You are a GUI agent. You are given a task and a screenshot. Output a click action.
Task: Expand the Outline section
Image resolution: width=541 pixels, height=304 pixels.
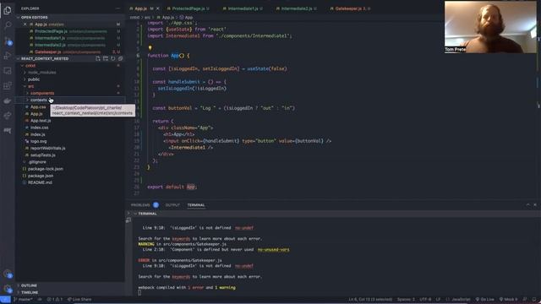pos(29,285)
